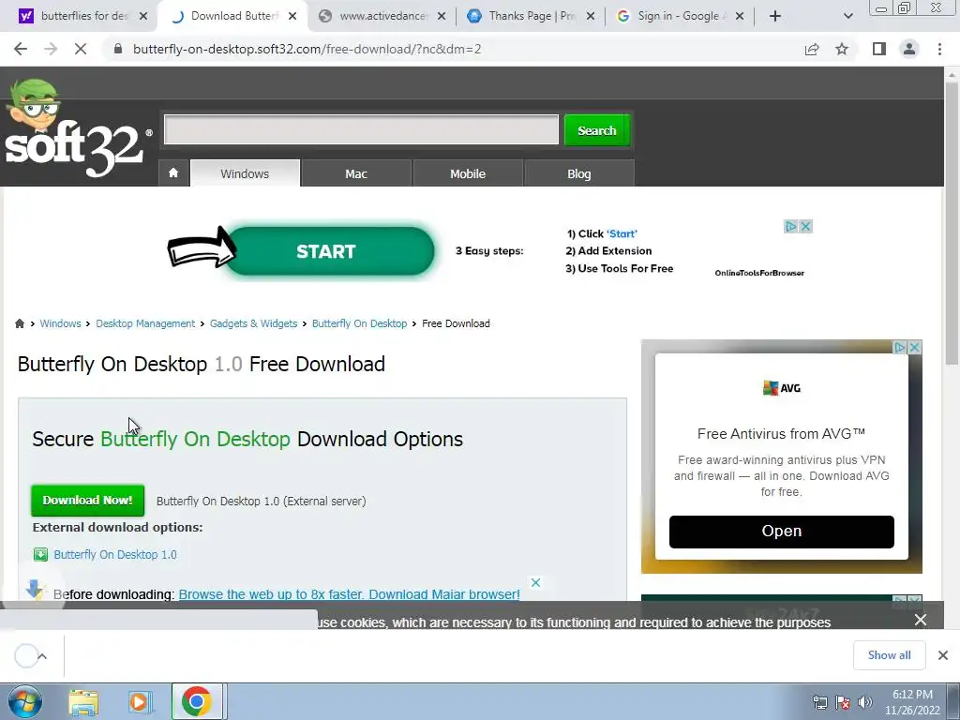
Task: Focus the soft32 search input field
Action: [361, 129]
